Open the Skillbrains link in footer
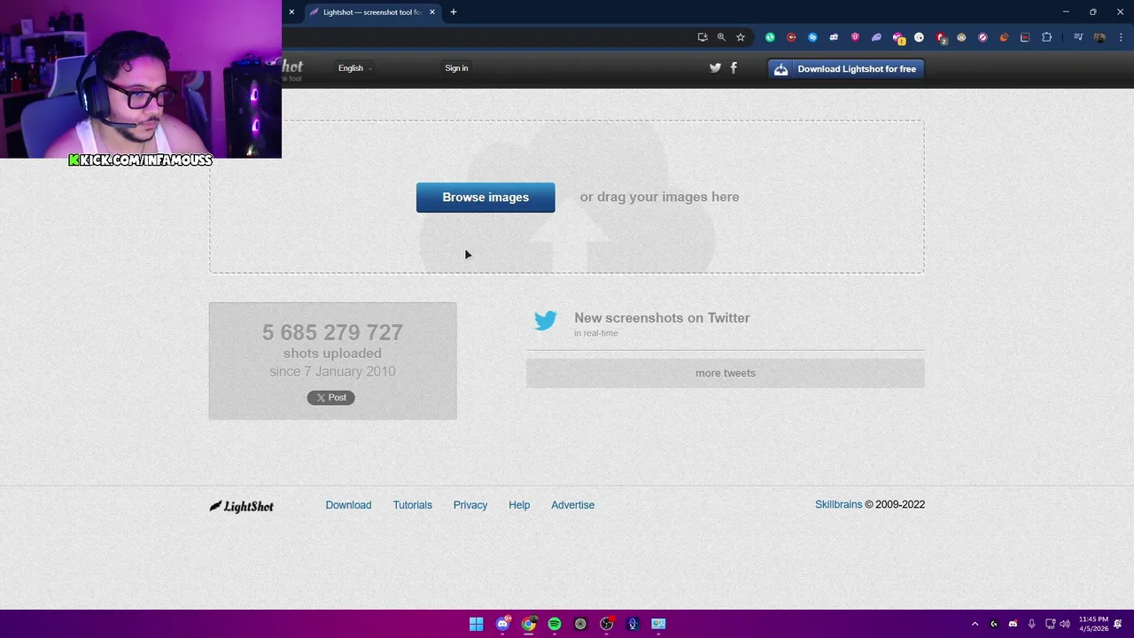Viewport: 1134px width, 638px height. (x=838, y=504)
